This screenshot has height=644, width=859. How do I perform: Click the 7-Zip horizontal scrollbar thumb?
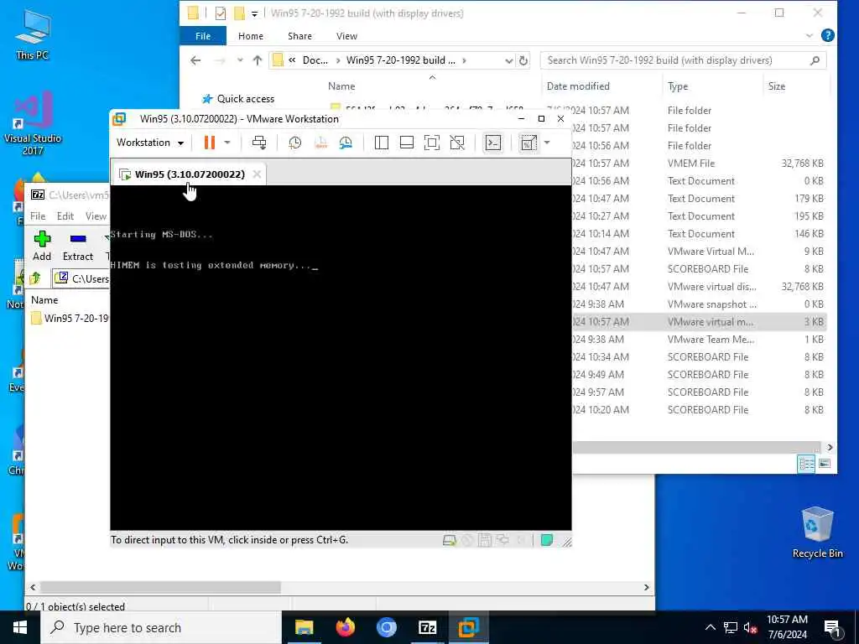click(x=160, y=587)
